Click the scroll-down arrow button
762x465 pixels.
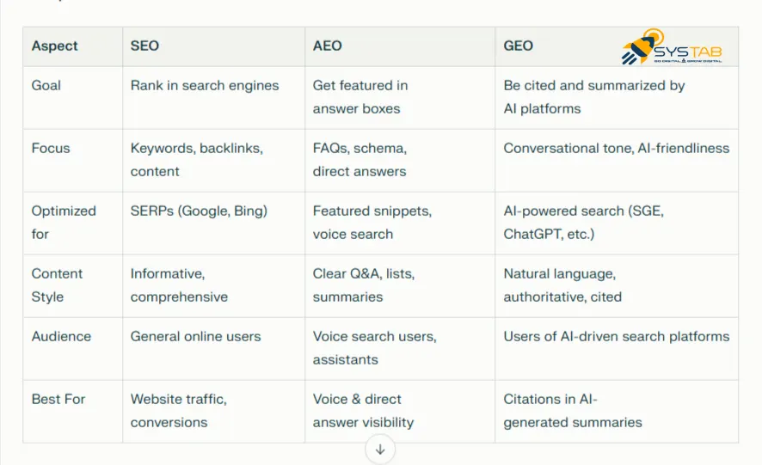(380, 449)
